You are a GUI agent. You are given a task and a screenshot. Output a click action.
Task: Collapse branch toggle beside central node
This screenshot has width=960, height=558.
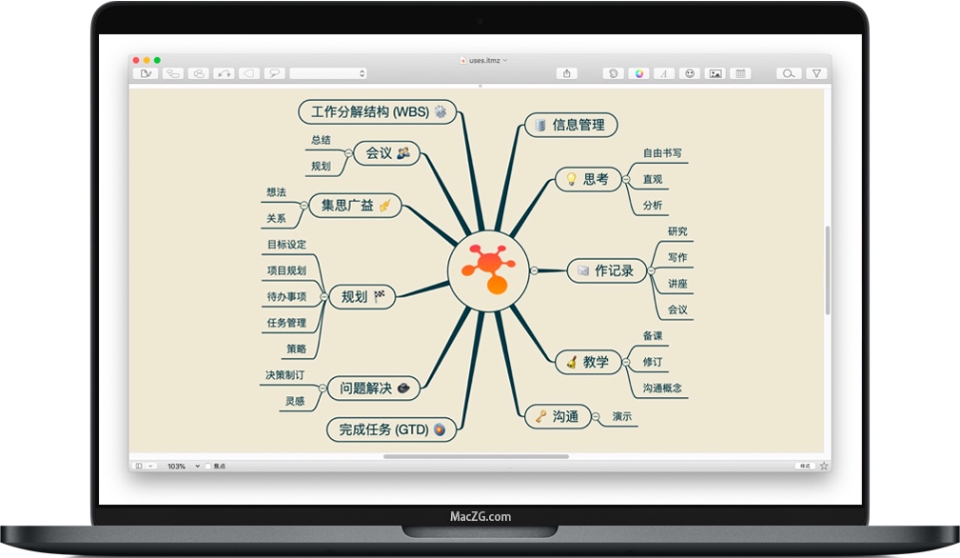534,270
